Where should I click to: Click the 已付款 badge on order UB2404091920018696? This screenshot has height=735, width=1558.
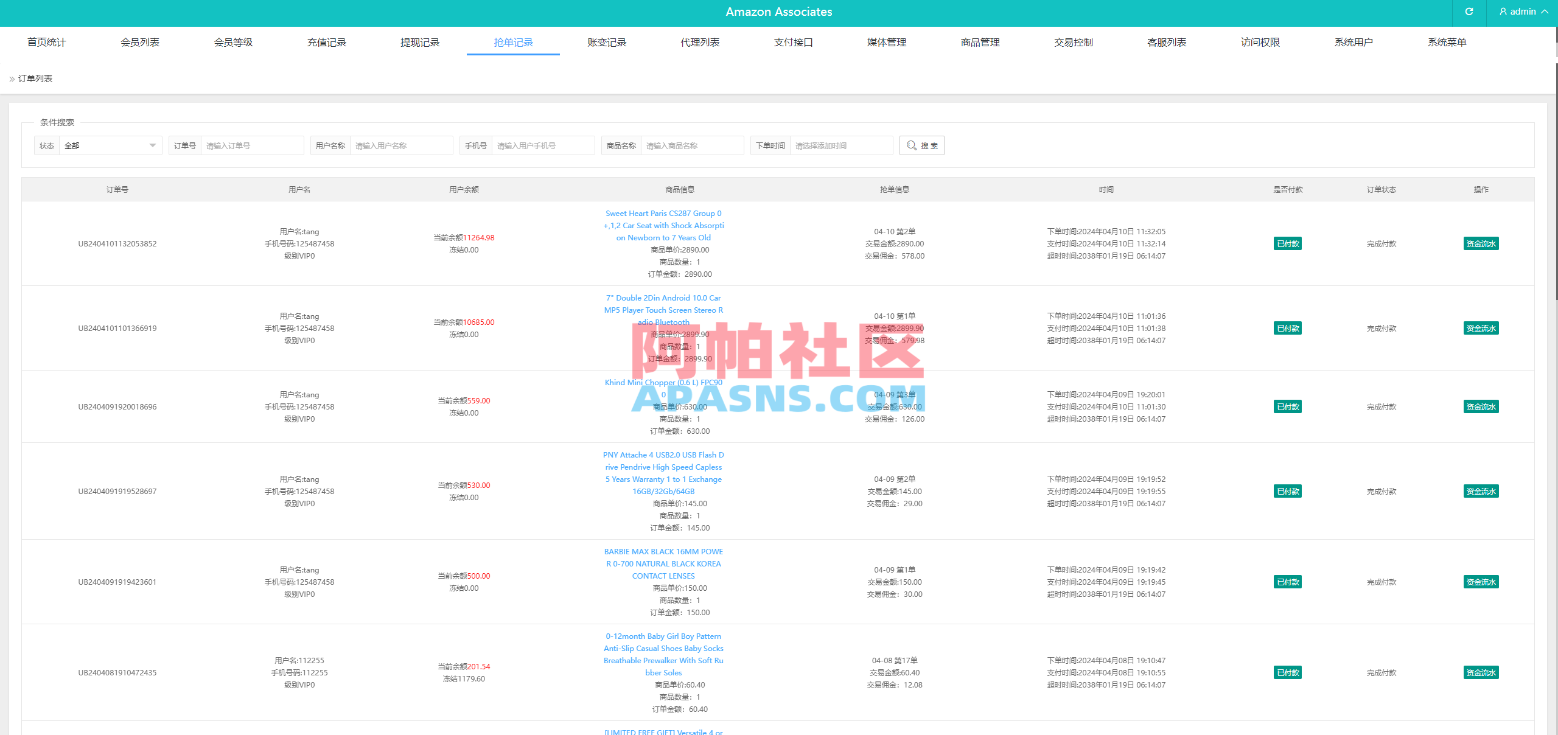click(x=1287, y=406)
